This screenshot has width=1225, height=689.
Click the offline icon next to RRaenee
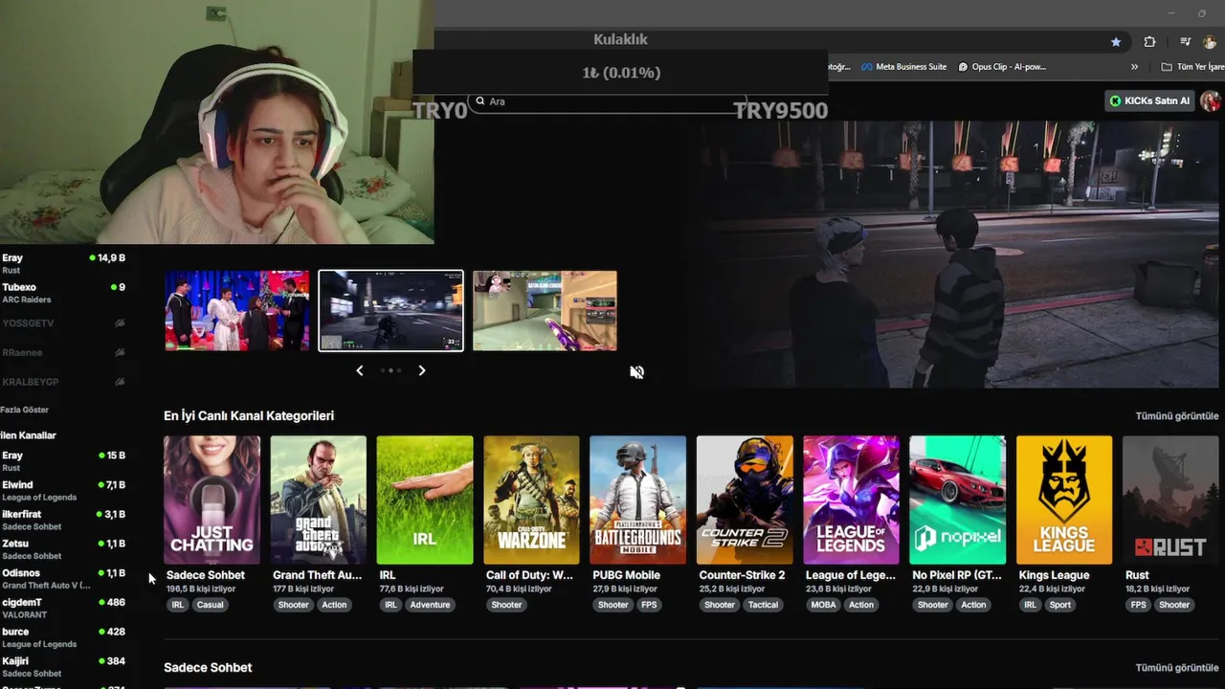(x=120, y=352)
